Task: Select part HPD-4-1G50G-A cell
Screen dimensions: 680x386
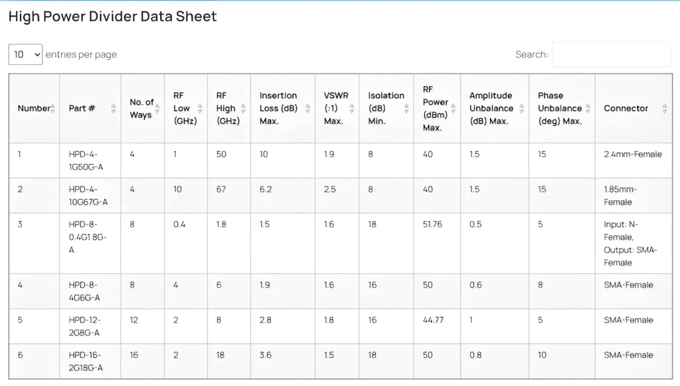Action: [x=86, y=161]
